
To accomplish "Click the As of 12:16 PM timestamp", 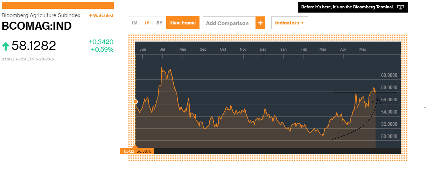I will click(x=28, y=59).
